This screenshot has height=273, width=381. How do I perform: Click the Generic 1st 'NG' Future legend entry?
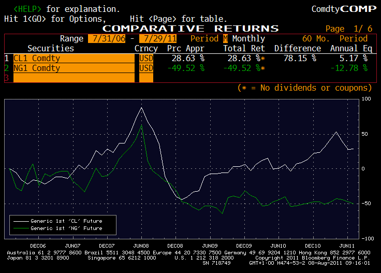66,228
